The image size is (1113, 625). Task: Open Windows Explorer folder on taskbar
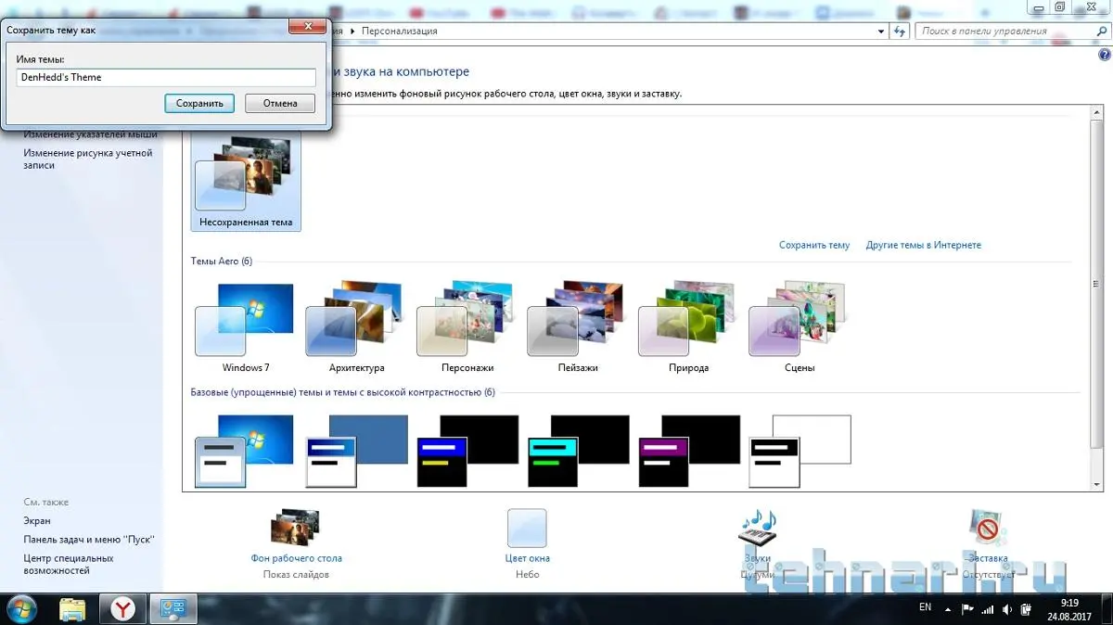click(72, 608)
